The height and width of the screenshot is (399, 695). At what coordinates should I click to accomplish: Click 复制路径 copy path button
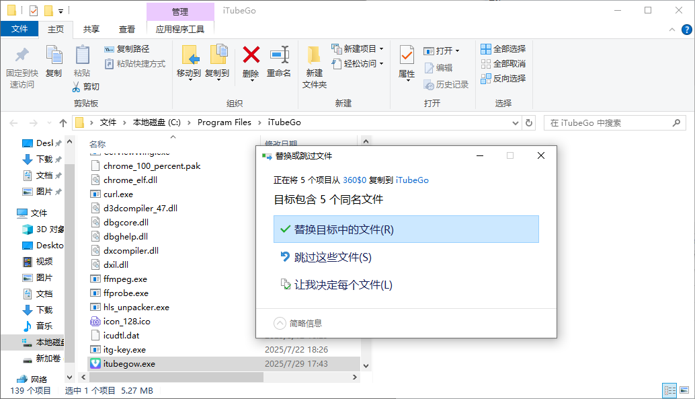[127, 49]
